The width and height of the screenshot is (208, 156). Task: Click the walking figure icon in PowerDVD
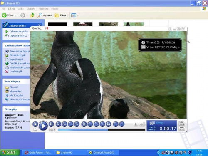point(136,124)
